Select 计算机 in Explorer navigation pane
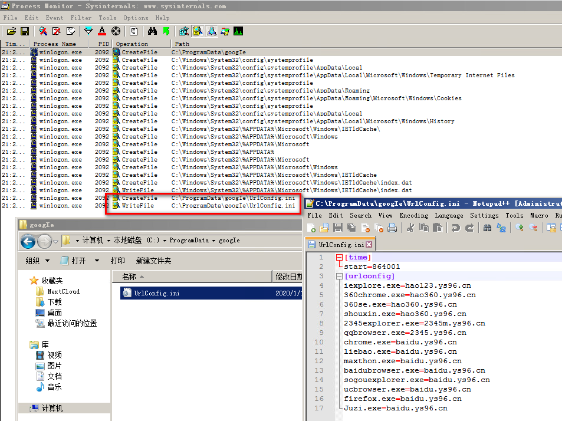 (x=52, y=408)
